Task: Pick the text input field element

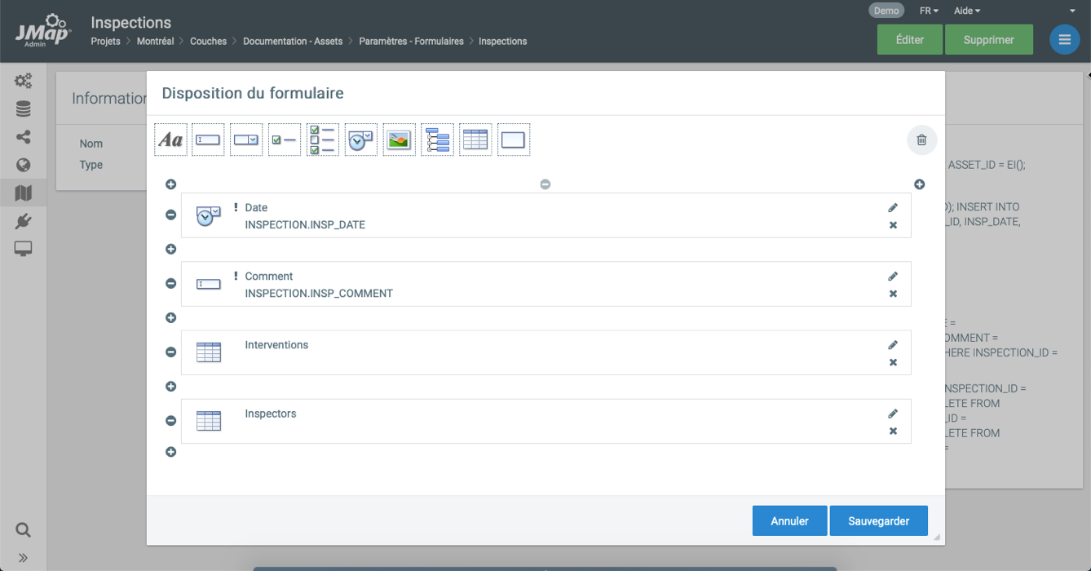Action: coord(208,140)
